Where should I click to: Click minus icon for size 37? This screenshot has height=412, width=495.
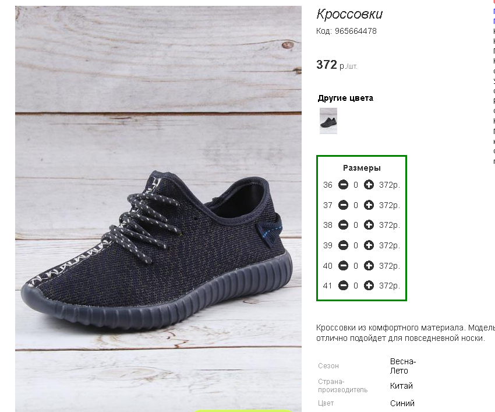click(x=343, y=205)
